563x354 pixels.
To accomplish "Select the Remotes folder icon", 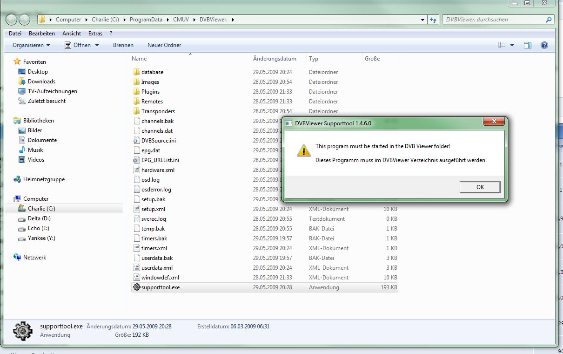I will pyautogui.click(x=136, y=102).
